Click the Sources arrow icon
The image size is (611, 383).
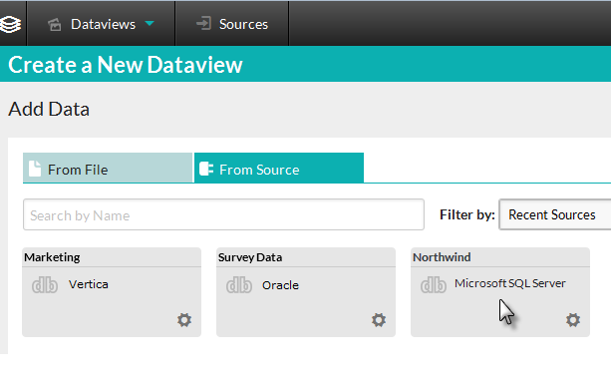[203, 23]
